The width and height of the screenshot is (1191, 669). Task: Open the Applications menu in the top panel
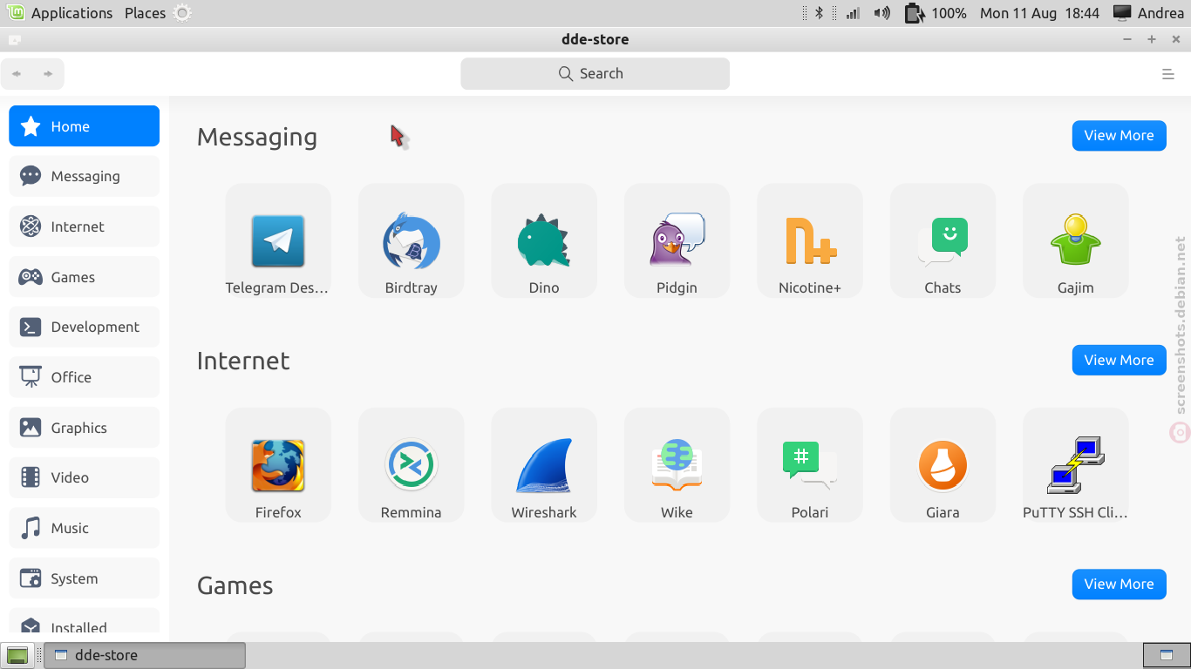(59, 13)
